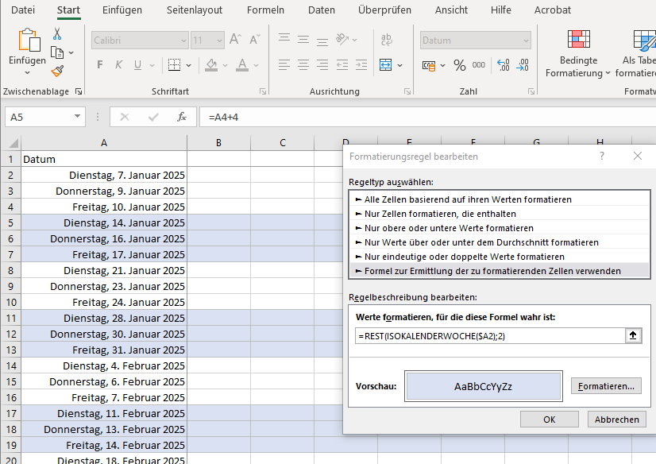The image size is (656, 464).
Task: Open the Seitenlayout ribbon tab
Action: point(195,10)
